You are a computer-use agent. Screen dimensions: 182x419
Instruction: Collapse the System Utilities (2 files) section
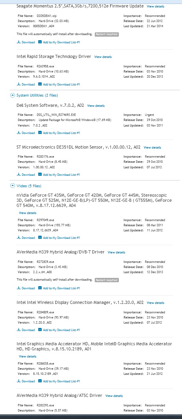12,95
